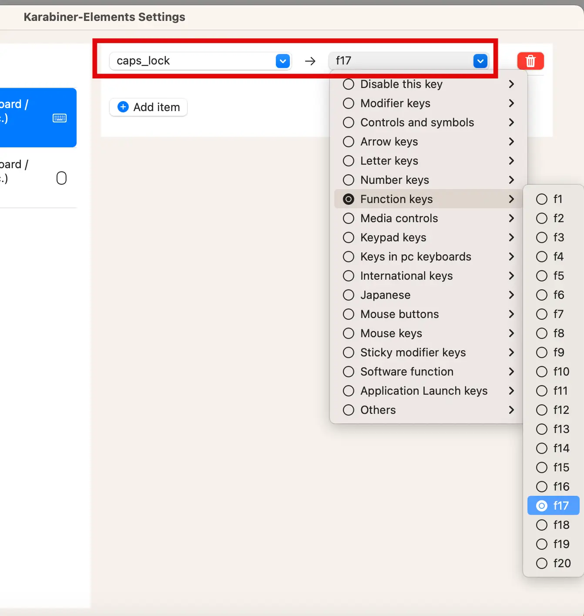Viewport: 584px width, 616px height.
Task: Select the Controls and symbols radio option
Action: pos(349,122)
